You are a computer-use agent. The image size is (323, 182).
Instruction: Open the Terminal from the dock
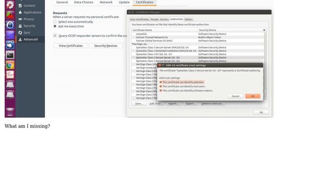tap(10, 55)
